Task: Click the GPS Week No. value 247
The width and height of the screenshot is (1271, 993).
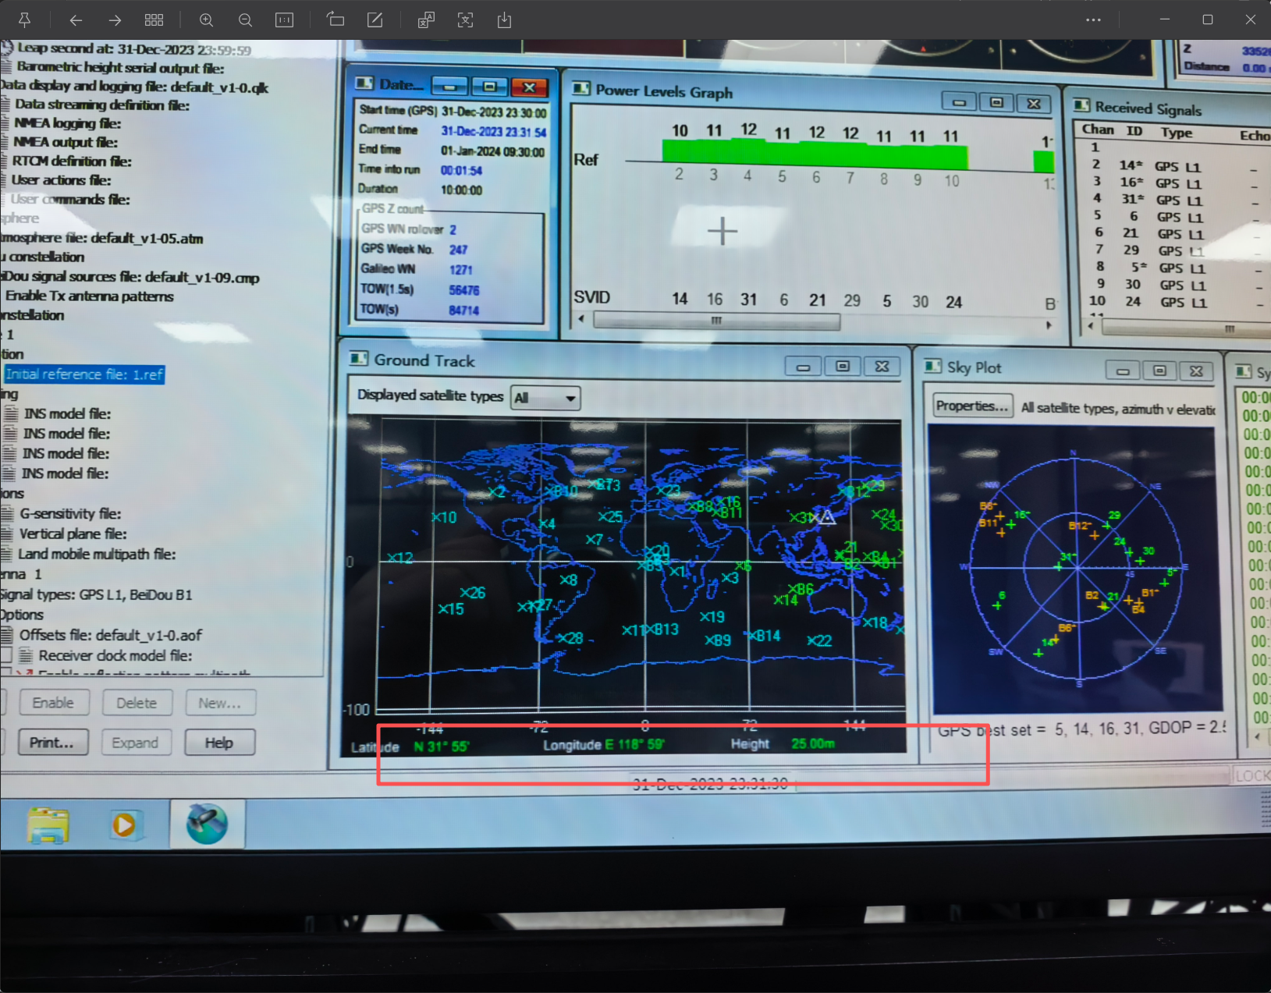Action: tap(458, 250)
